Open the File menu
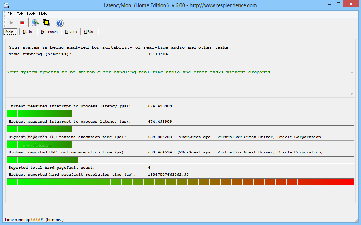 [x=10, y=14]
